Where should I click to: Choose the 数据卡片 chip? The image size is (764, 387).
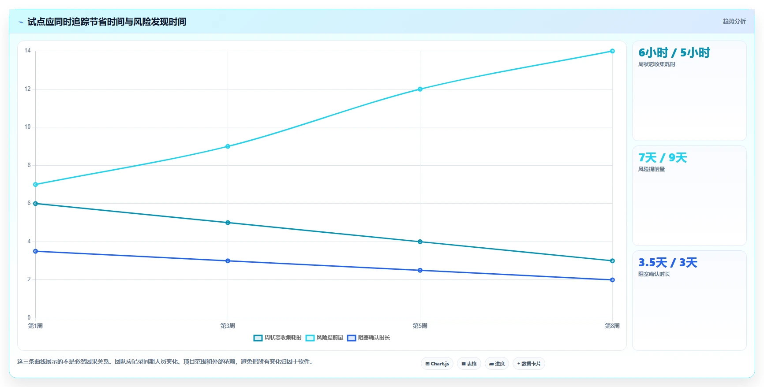point(529,364)
